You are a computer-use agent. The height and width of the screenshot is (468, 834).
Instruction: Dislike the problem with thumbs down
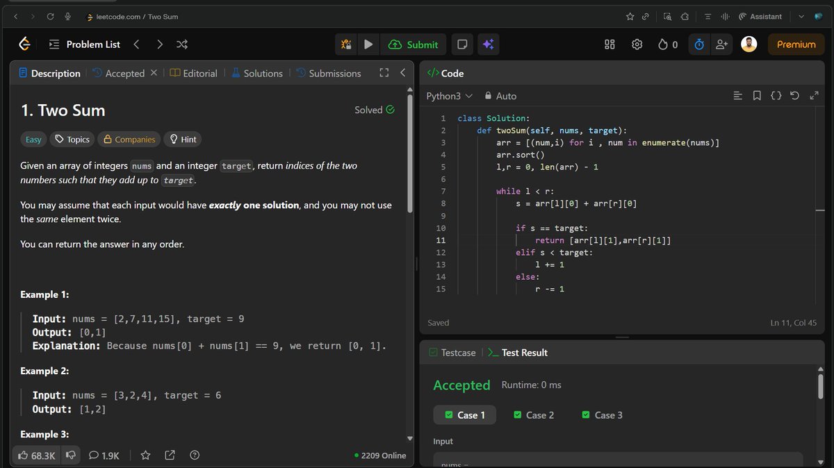[x=70, y=456]
